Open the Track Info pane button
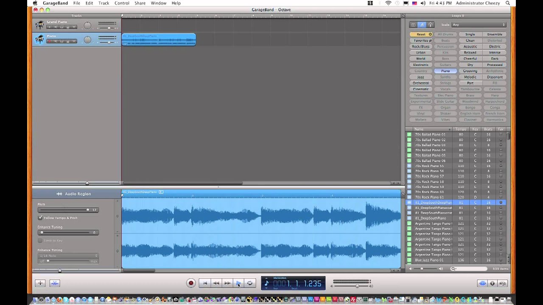Viewport: 543px width, 305px height. (493, 283)
